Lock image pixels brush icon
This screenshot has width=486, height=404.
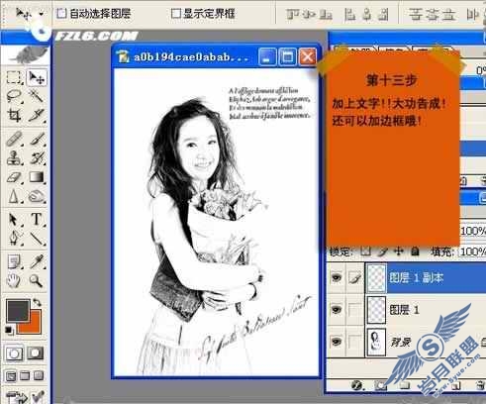(382, 252)
